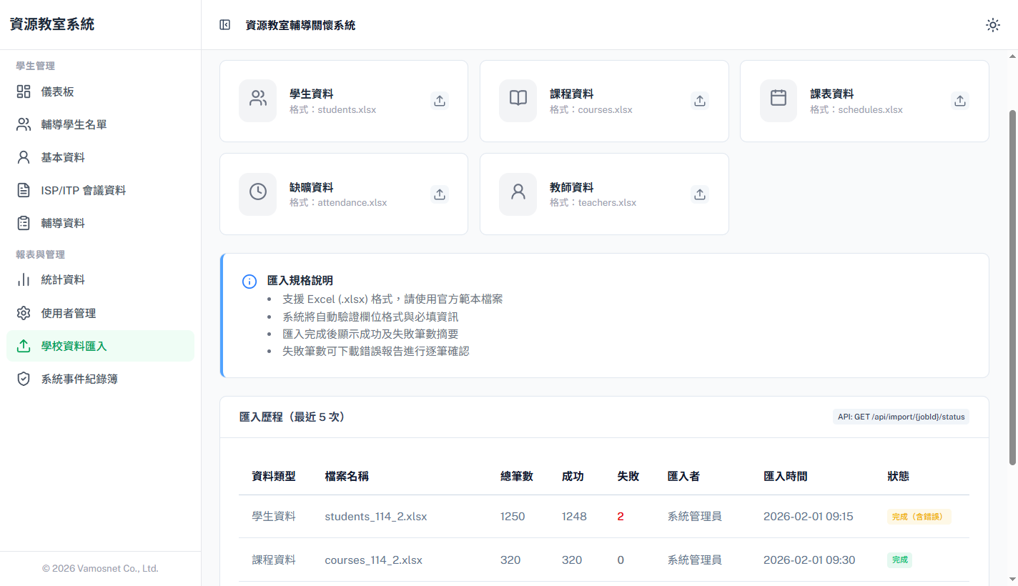
Task: Click the page scrollbar thumb
Action: [1012, 287]
